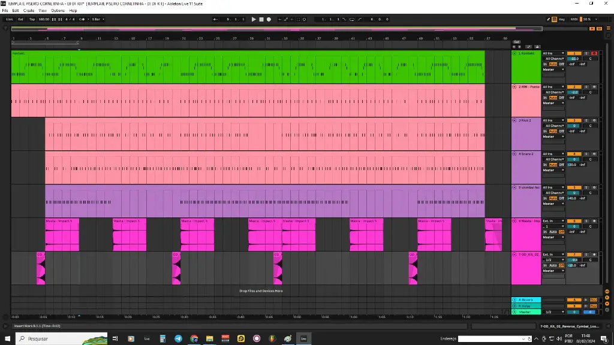
Task: Toggle the Computer MIDI Keyboard icon
Action: [555, 19]
